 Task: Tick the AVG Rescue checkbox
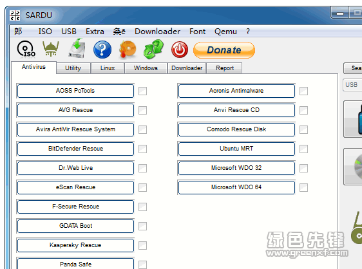(x=143, y=111)
